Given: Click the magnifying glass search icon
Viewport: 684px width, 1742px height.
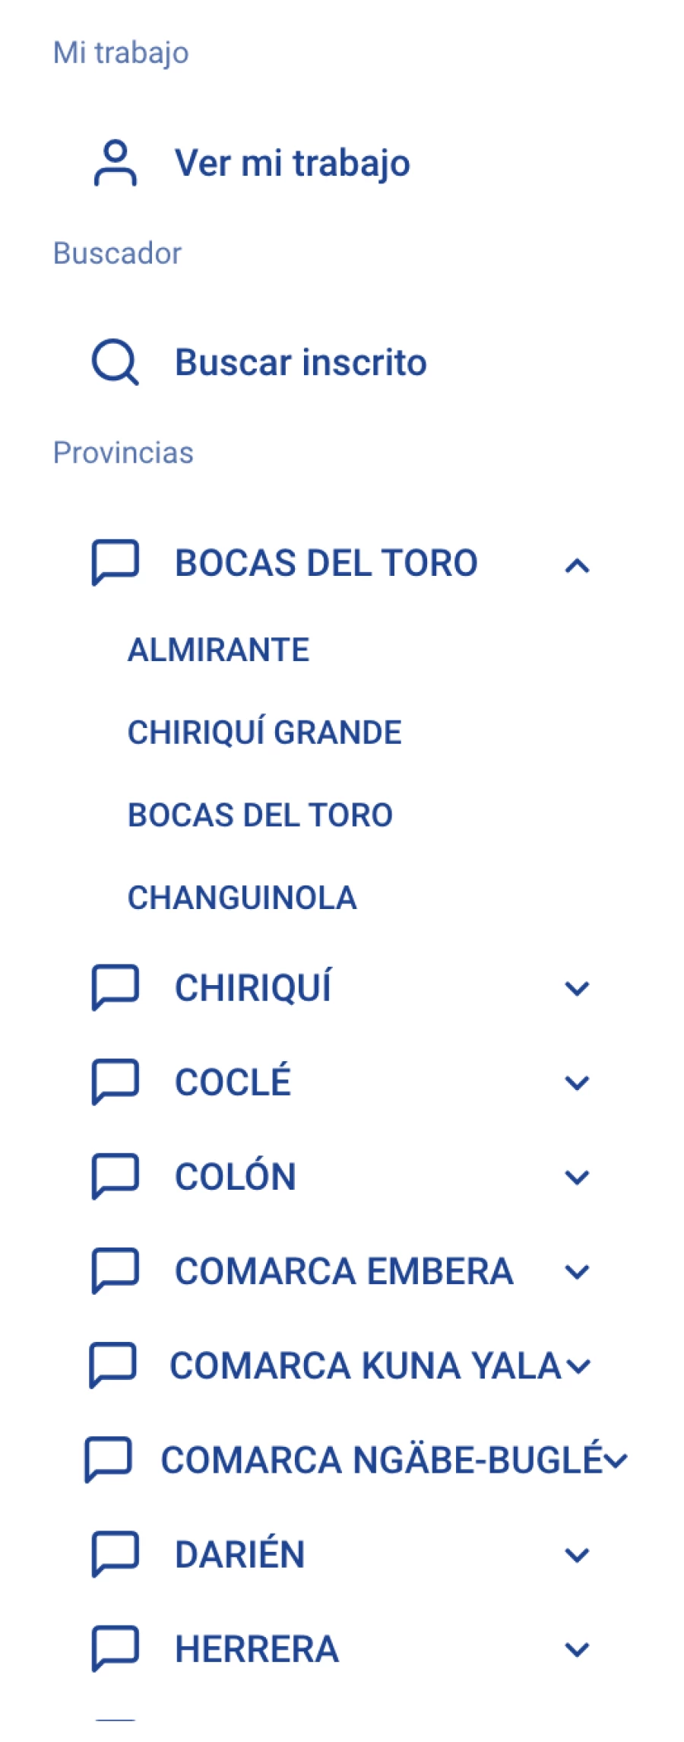Looking at the screenshot, I should pos(115,362).
